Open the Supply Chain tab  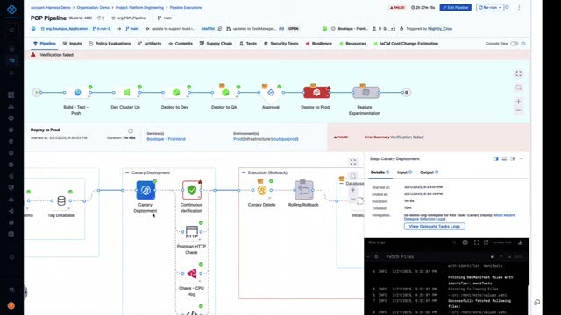(x=216, y=44)
